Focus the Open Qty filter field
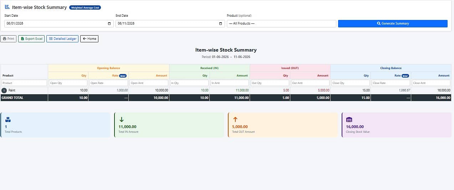This screenshot has width=454, height=190. tap(68, 83)
